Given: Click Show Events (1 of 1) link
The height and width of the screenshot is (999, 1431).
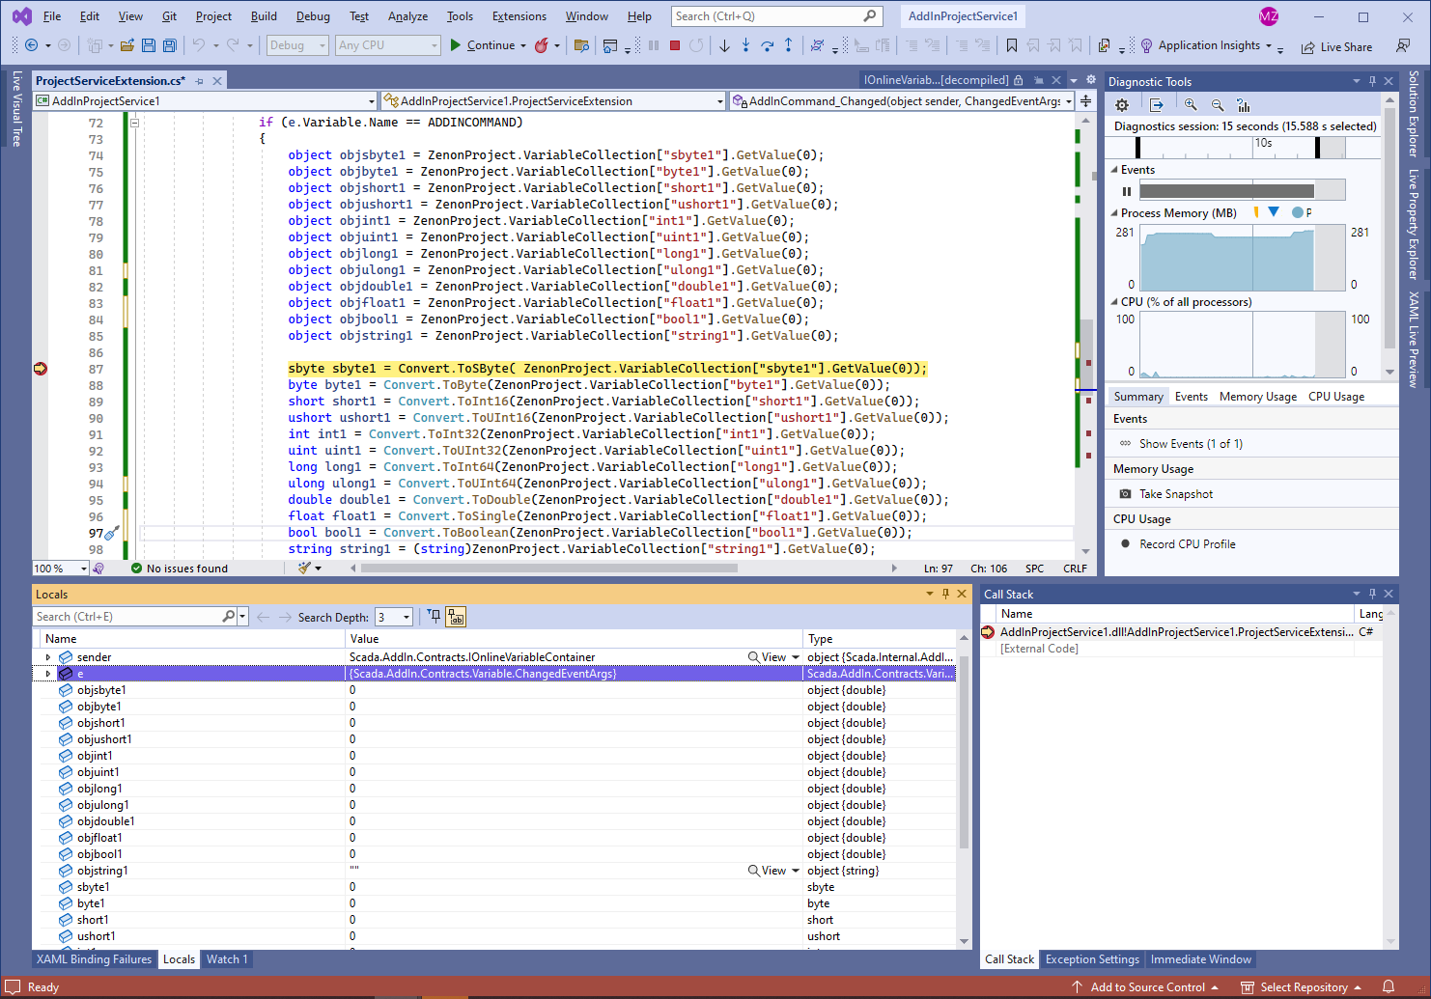Looking at the screenshot, I should pyautogui.click(x=1191, y=444).
